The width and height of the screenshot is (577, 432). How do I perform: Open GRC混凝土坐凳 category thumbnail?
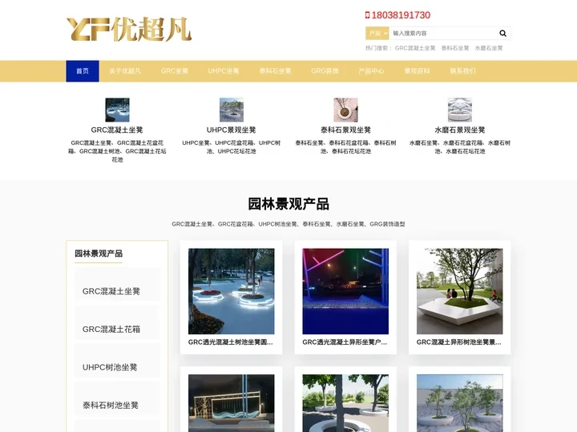pos(117,110)
